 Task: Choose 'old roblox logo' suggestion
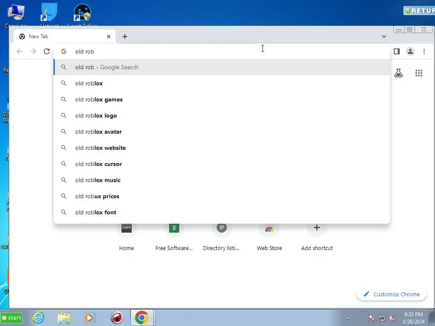coord(222,115)
